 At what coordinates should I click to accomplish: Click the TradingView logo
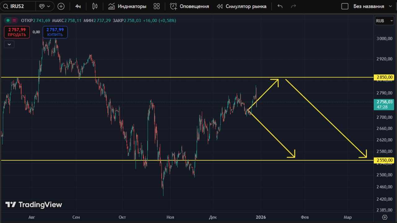(x=33, y=205)
